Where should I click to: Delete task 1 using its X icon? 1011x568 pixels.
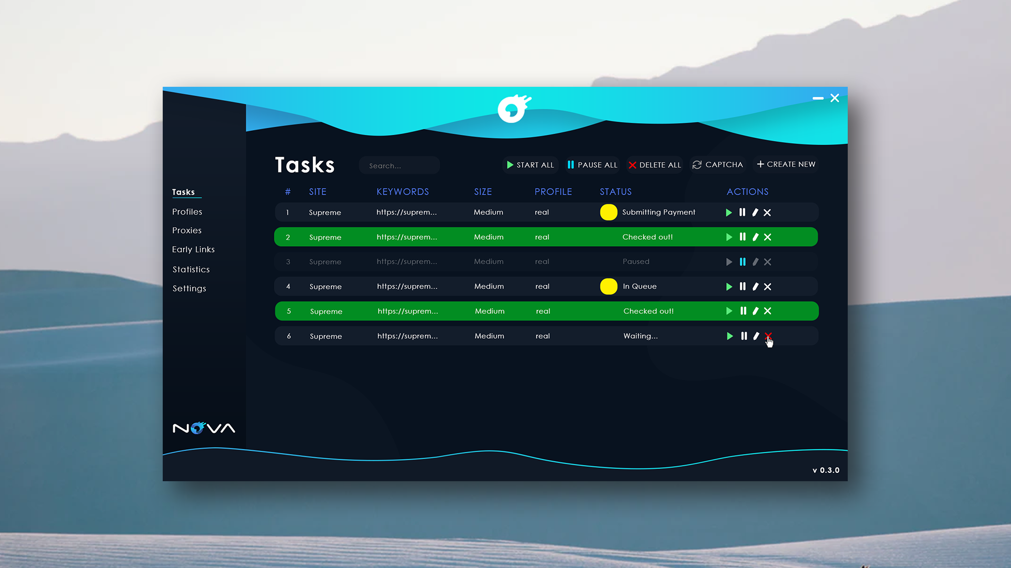[767, 212]
